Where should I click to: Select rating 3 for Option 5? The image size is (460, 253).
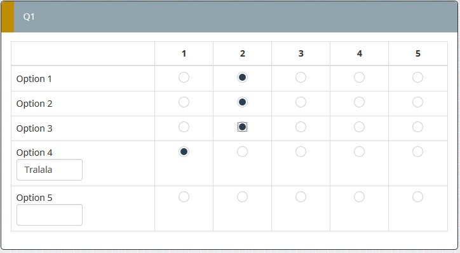click(301, 197)
